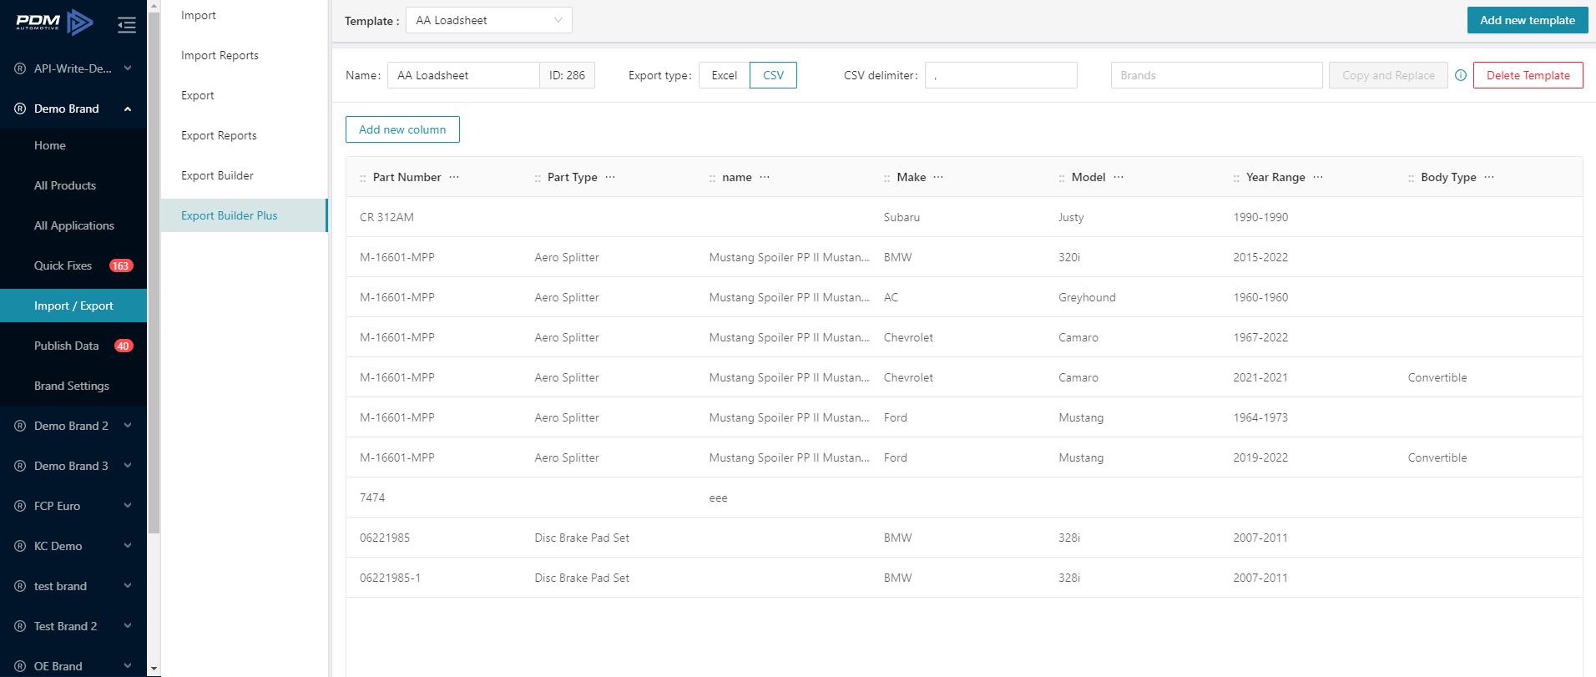The height and width of the screenshot is (677, 1596).
Task: Click the Publish Data 40 badge
Action: tap(124, 346)
